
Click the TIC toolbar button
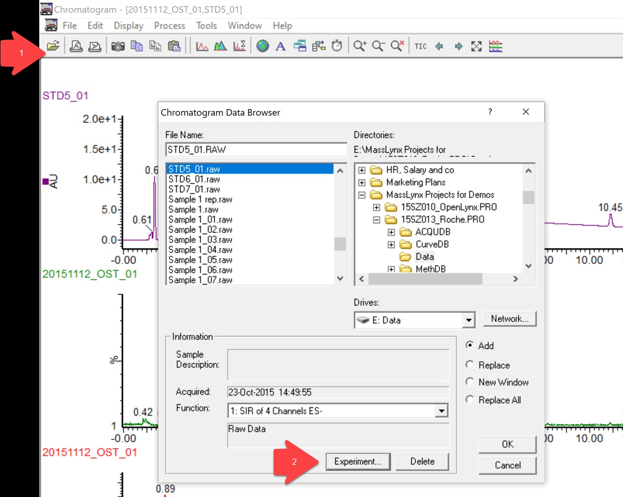(420, 46)
